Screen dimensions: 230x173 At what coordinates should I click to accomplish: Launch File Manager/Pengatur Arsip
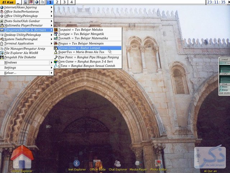coord(27,49)
